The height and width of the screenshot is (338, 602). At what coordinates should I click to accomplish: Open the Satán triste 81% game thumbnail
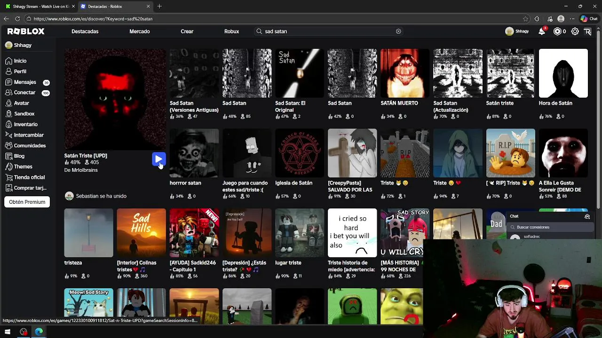(510, 73)
